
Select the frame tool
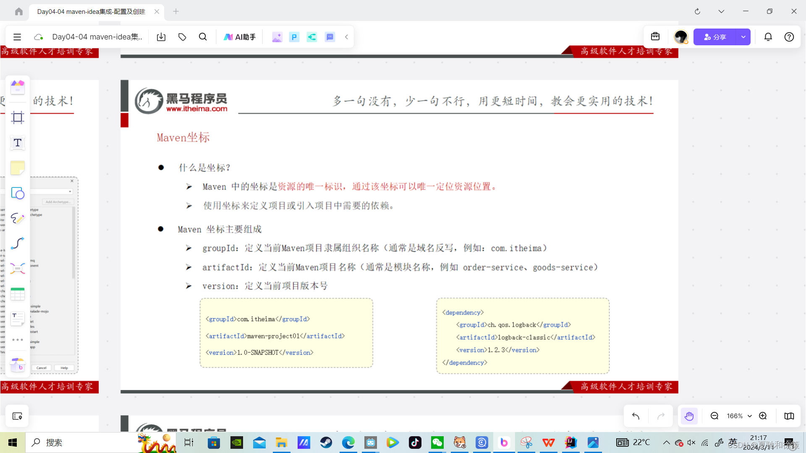(x=18, y=117)
